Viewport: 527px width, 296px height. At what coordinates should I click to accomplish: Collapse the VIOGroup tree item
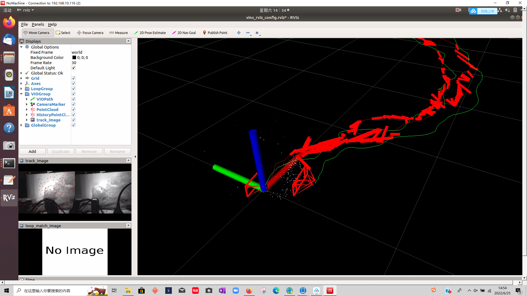click(x=21, y=94)
